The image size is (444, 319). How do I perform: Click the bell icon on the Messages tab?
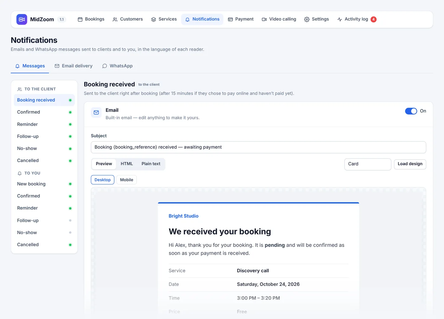(x=17, y=66)
